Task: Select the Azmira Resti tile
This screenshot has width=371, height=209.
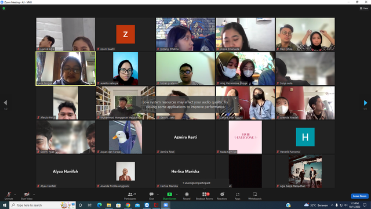Action: point(185,137)
